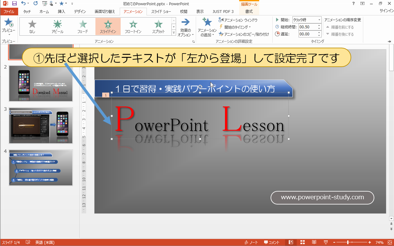Fit slide to current window icon
Viewport: 394px width, 246px height.
coord(389,242)
